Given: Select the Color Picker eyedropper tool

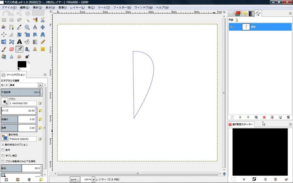Looking at the screenshot, I should (19, 27).
